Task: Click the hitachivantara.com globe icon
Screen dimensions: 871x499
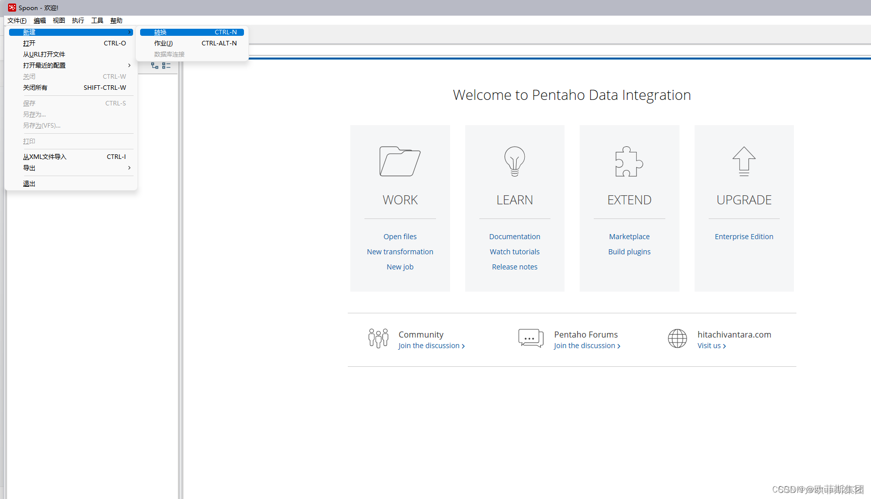Action: tap(677, 338)
